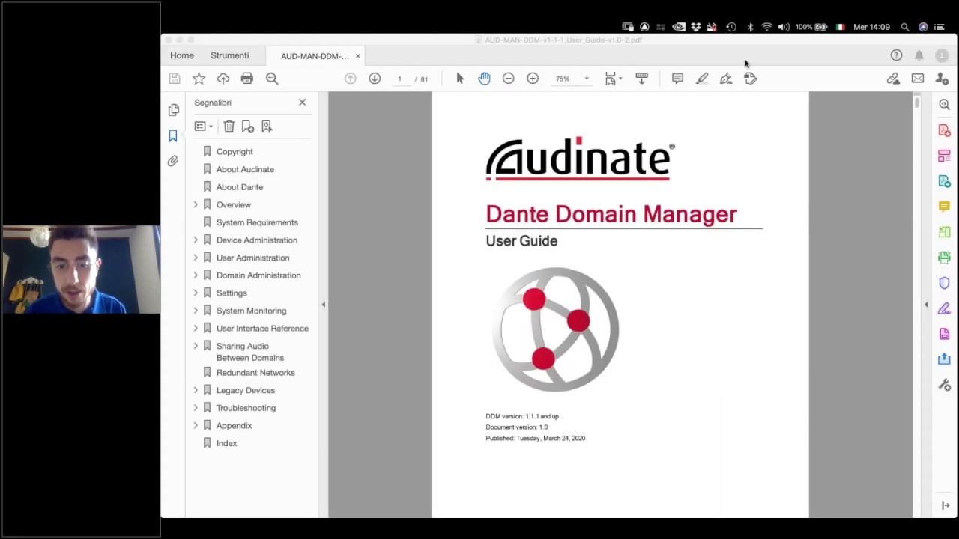The height and width of the screenshot is (539, 959).
Task: Go to the previous page arrow
Action: tap(350, 79)
